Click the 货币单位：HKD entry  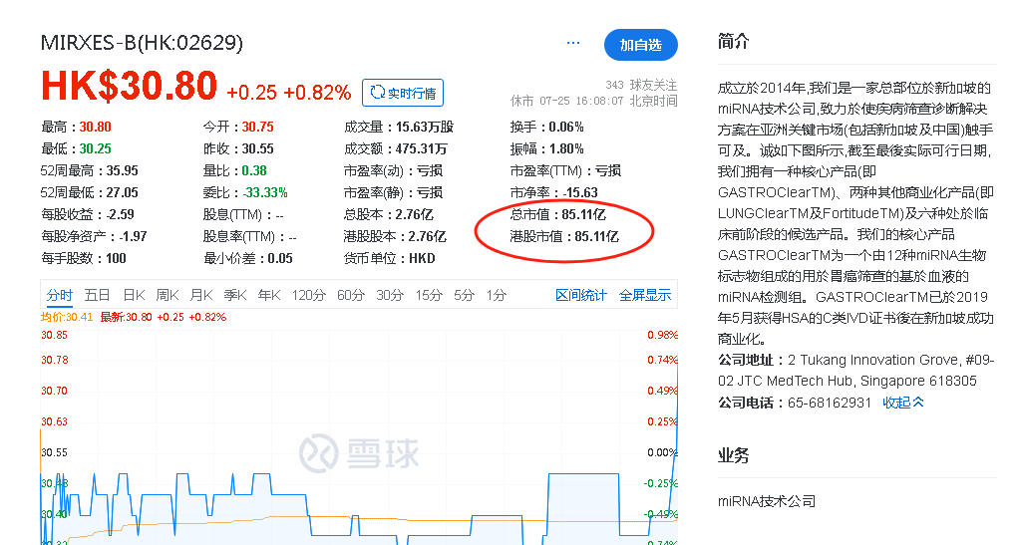click(389, 259)
